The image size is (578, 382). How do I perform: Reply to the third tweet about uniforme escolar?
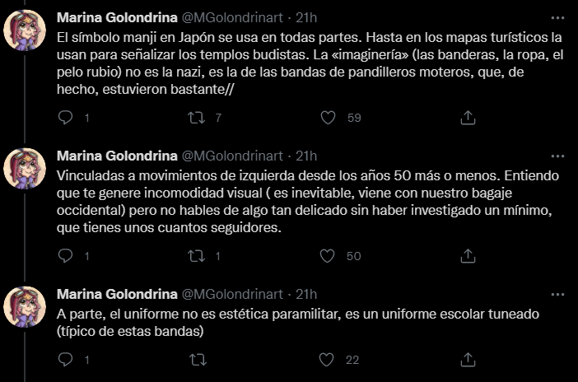(68, 359)
